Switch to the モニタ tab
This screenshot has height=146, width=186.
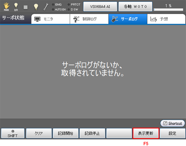click(50, 19)
